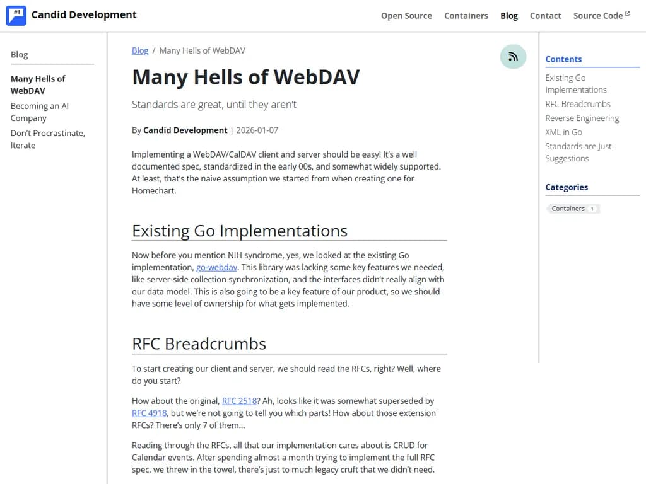This screenshot has width=646, height=484.
Task: Open the Contact page
Action: click(545, 16)
